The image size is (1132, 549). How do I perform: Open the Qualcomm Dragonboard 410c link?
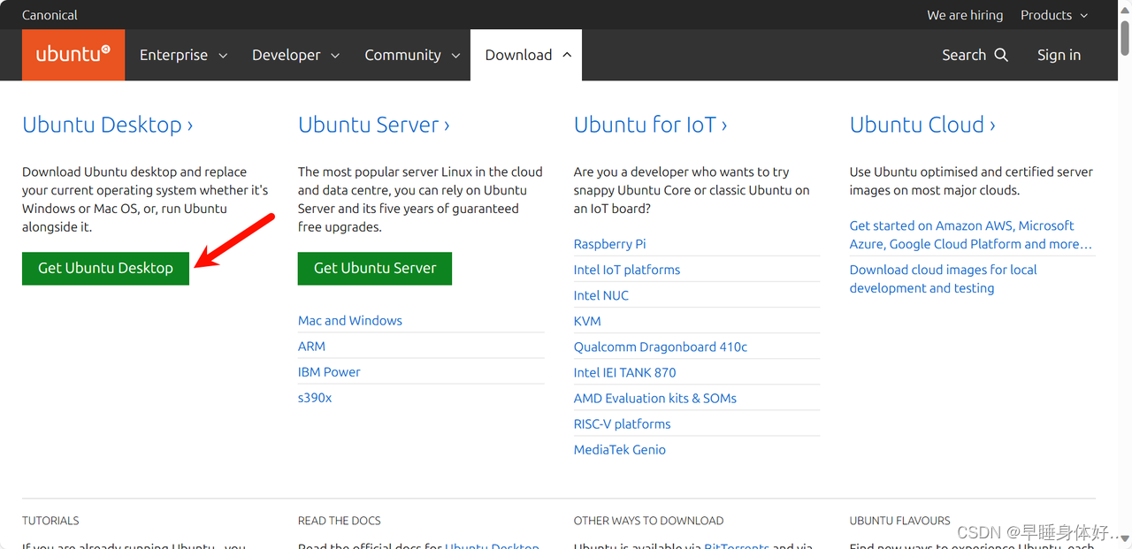pos(661,346)
